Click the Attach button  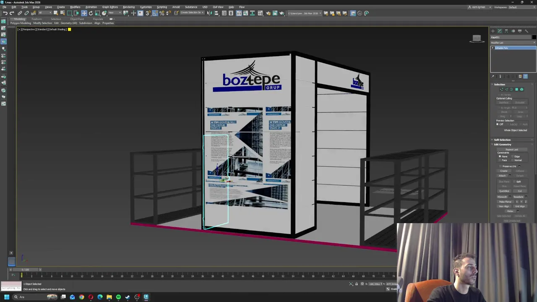coord(502,176)
